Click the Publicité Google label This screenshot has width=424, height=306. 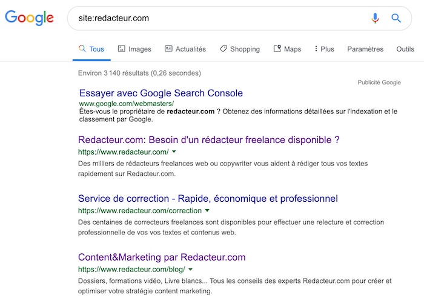coord(379,82)
